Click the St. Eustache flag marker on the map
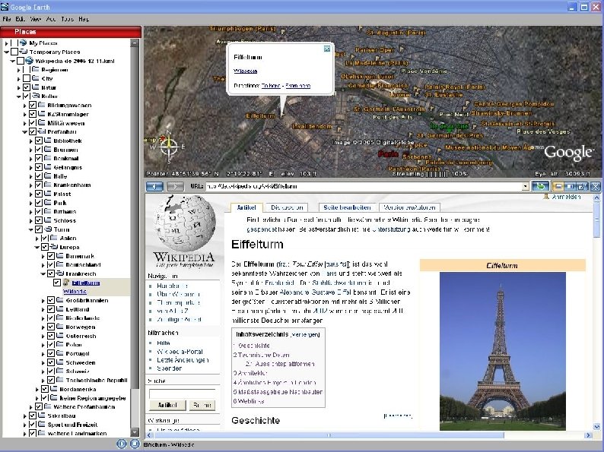The width and height of the screenshot is (604, 452). pyautogui.click(x=416, y=93)
